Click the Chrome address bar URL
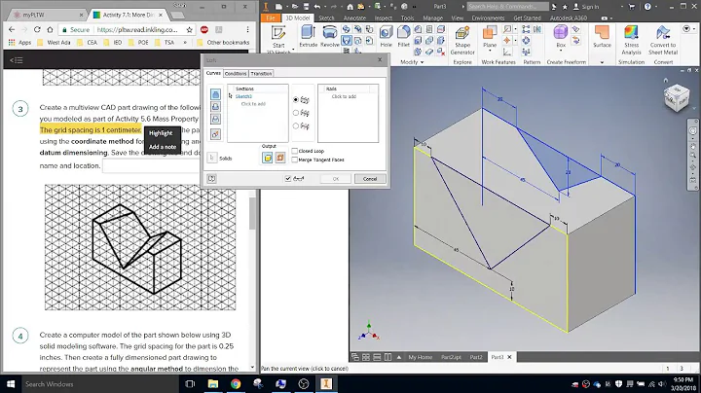The image size is (701, 393). [x=137, y=29]
